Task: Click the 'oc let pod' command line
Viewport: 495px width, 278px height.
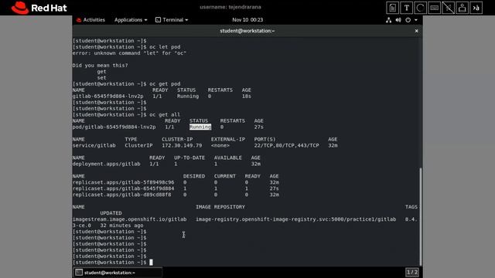Action: pyautogui.click(x=126, y=46)
